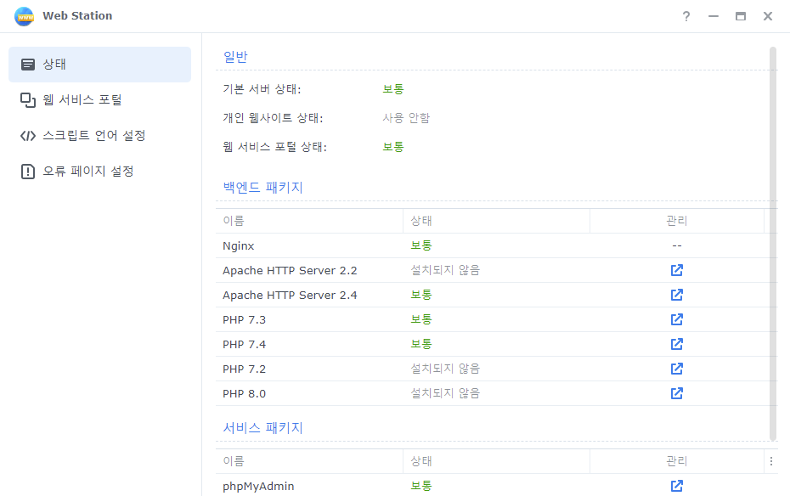
Task: Select the phpMyAdmin row name
Action: pos(258,487)
